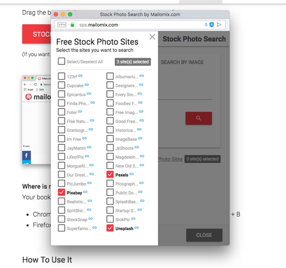Image resolution: width=286 pixels, height=268 pixels.
Task: Enable the Gratisogr... checkbox
Action: click(62, 130)
